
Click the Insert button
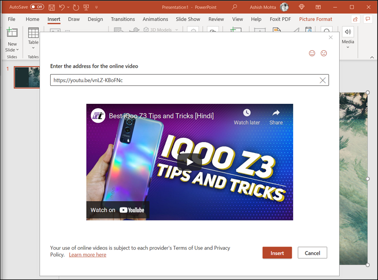[277, 253]
